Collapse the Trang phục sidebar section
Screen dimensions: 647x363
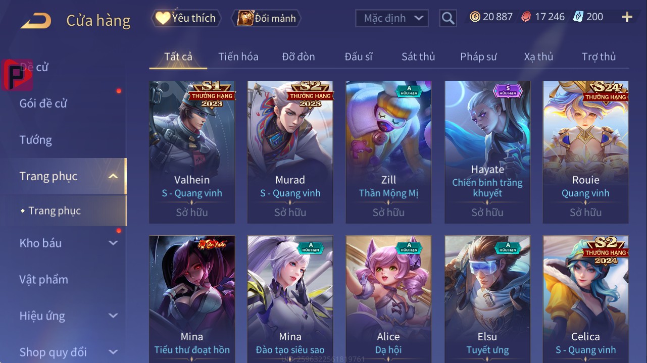113,176
